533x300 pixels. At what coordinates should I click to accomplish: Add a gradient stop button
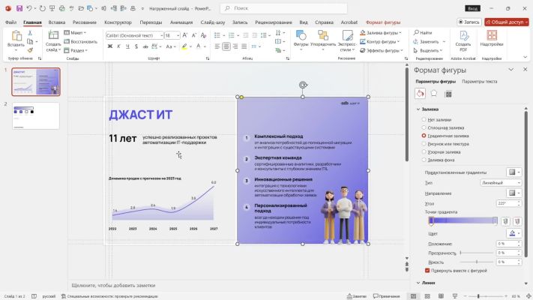505,221
